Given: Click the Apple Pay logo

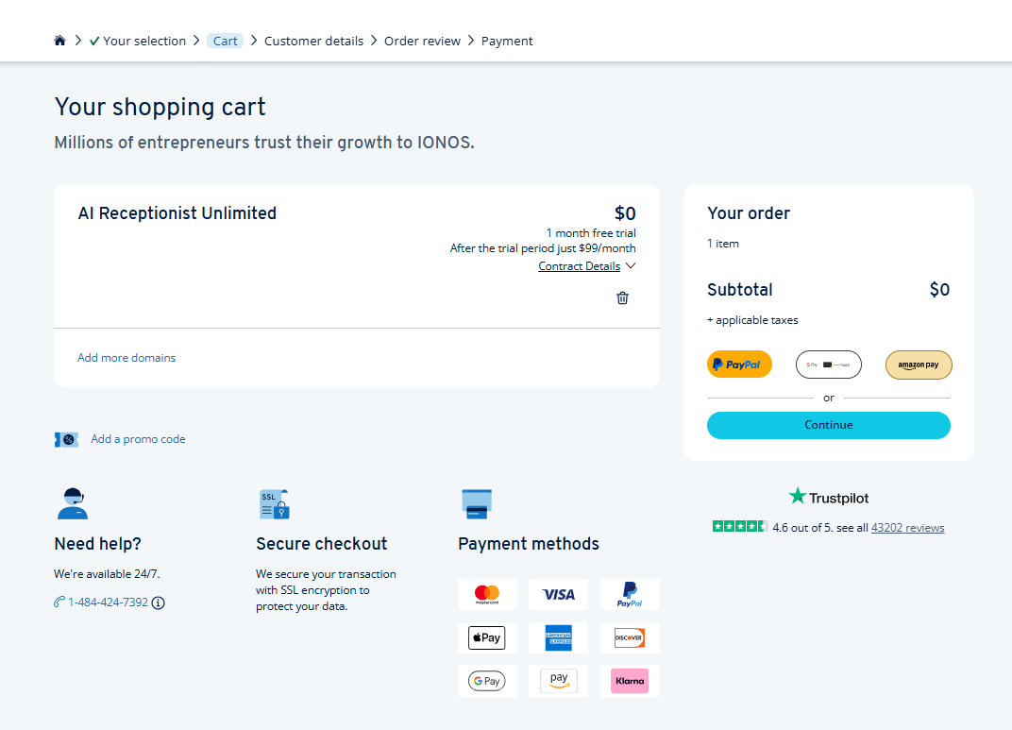Looking at the screenshot, I should 487,637.
